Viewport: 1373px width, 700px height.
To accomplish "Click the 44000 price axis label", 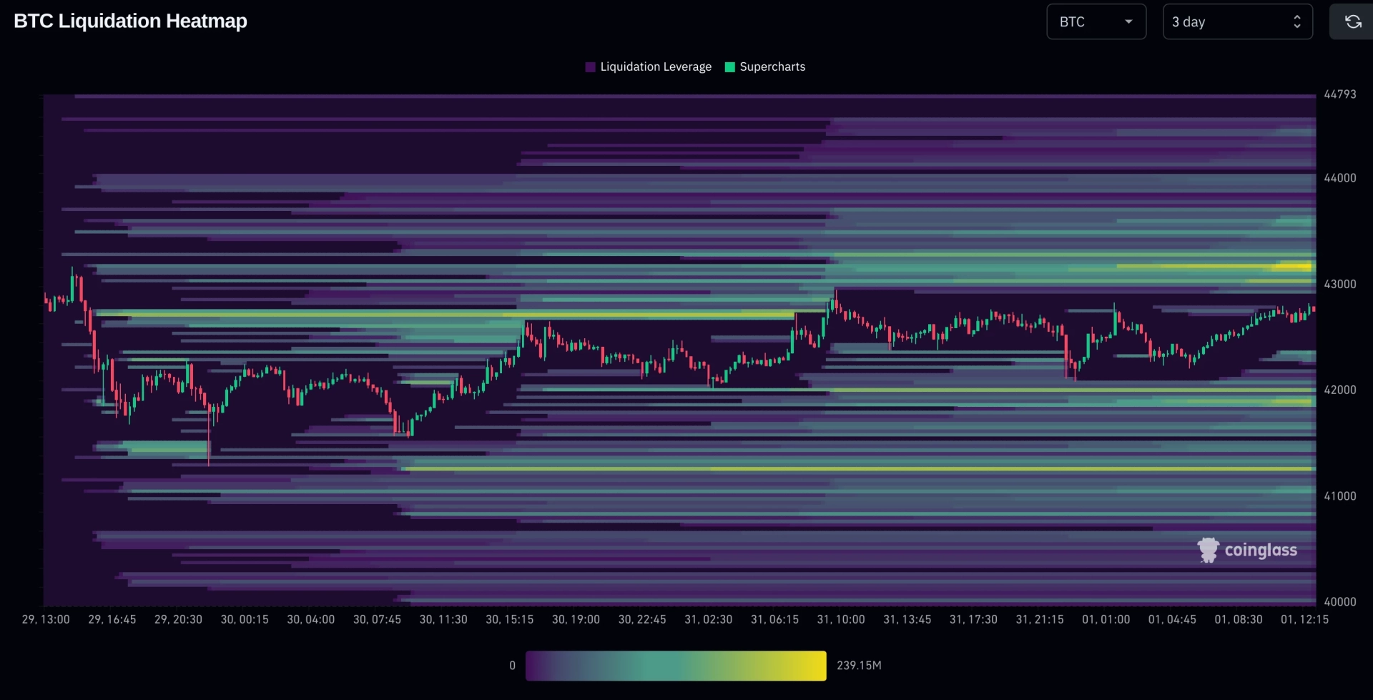I will (1339, 178).
